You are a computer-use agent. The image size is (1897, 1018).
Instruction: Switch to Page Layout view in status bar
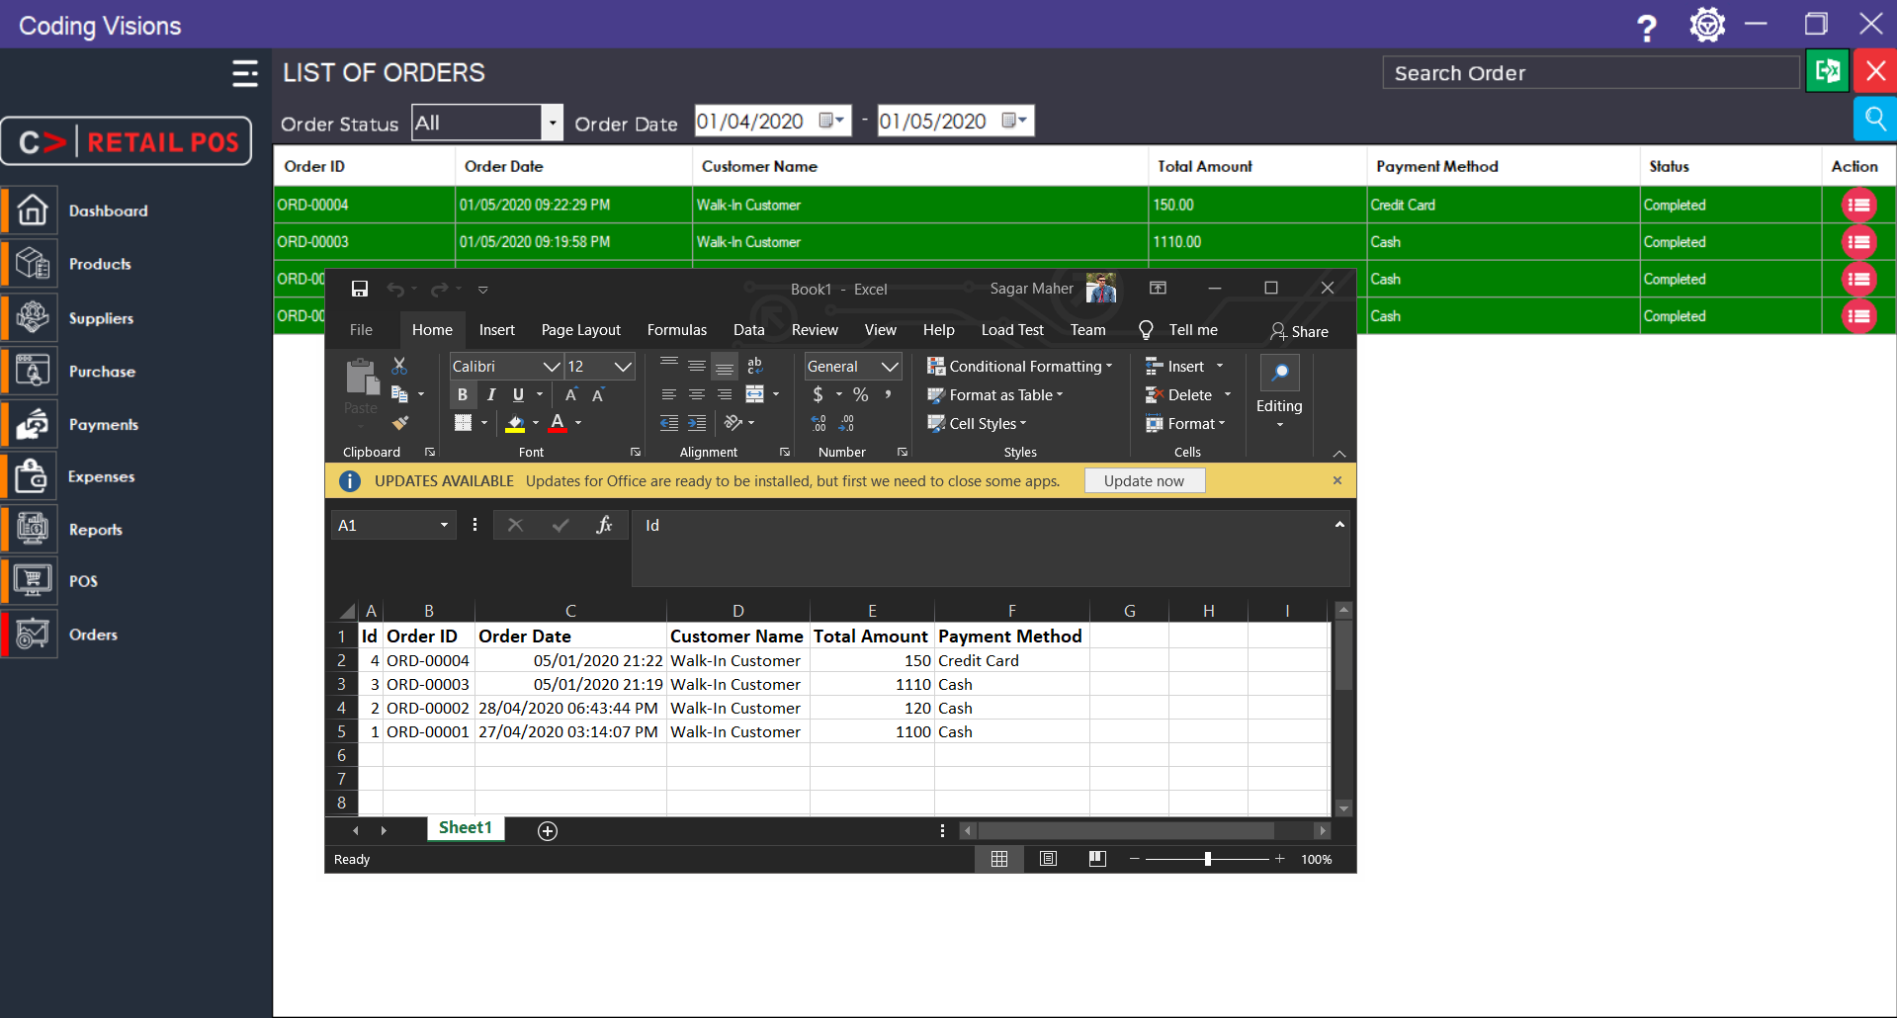click(x=1049, y=859)
